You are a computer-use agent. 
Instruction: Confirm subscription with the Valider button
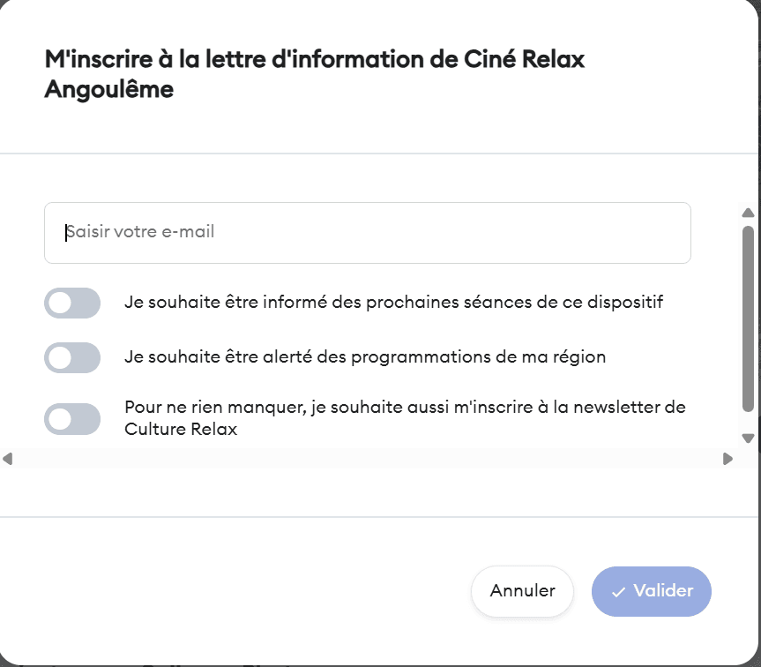click(652, 591)
